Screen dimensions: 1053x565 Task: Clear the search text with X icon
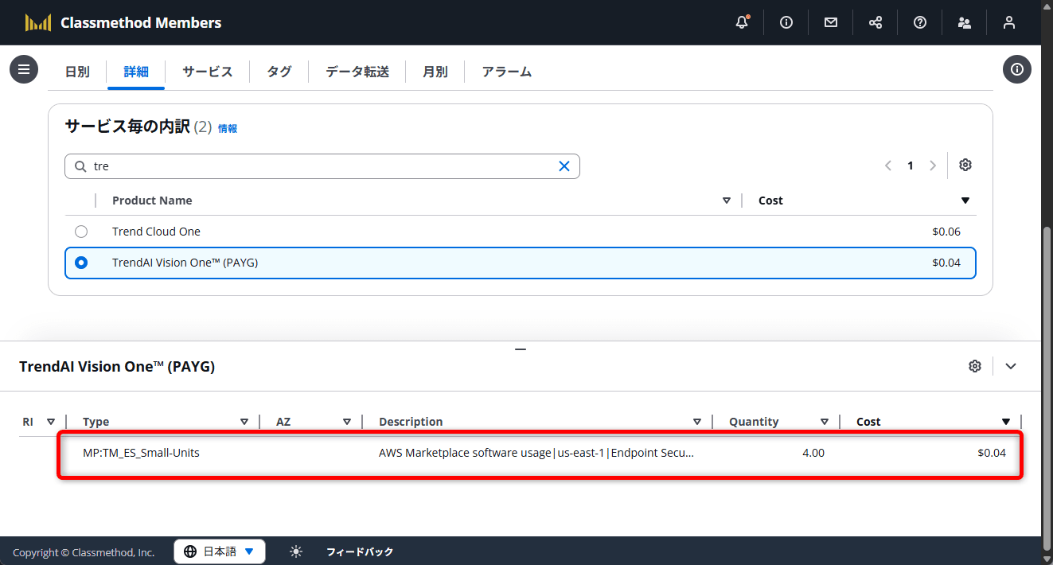tap(564, 166)
